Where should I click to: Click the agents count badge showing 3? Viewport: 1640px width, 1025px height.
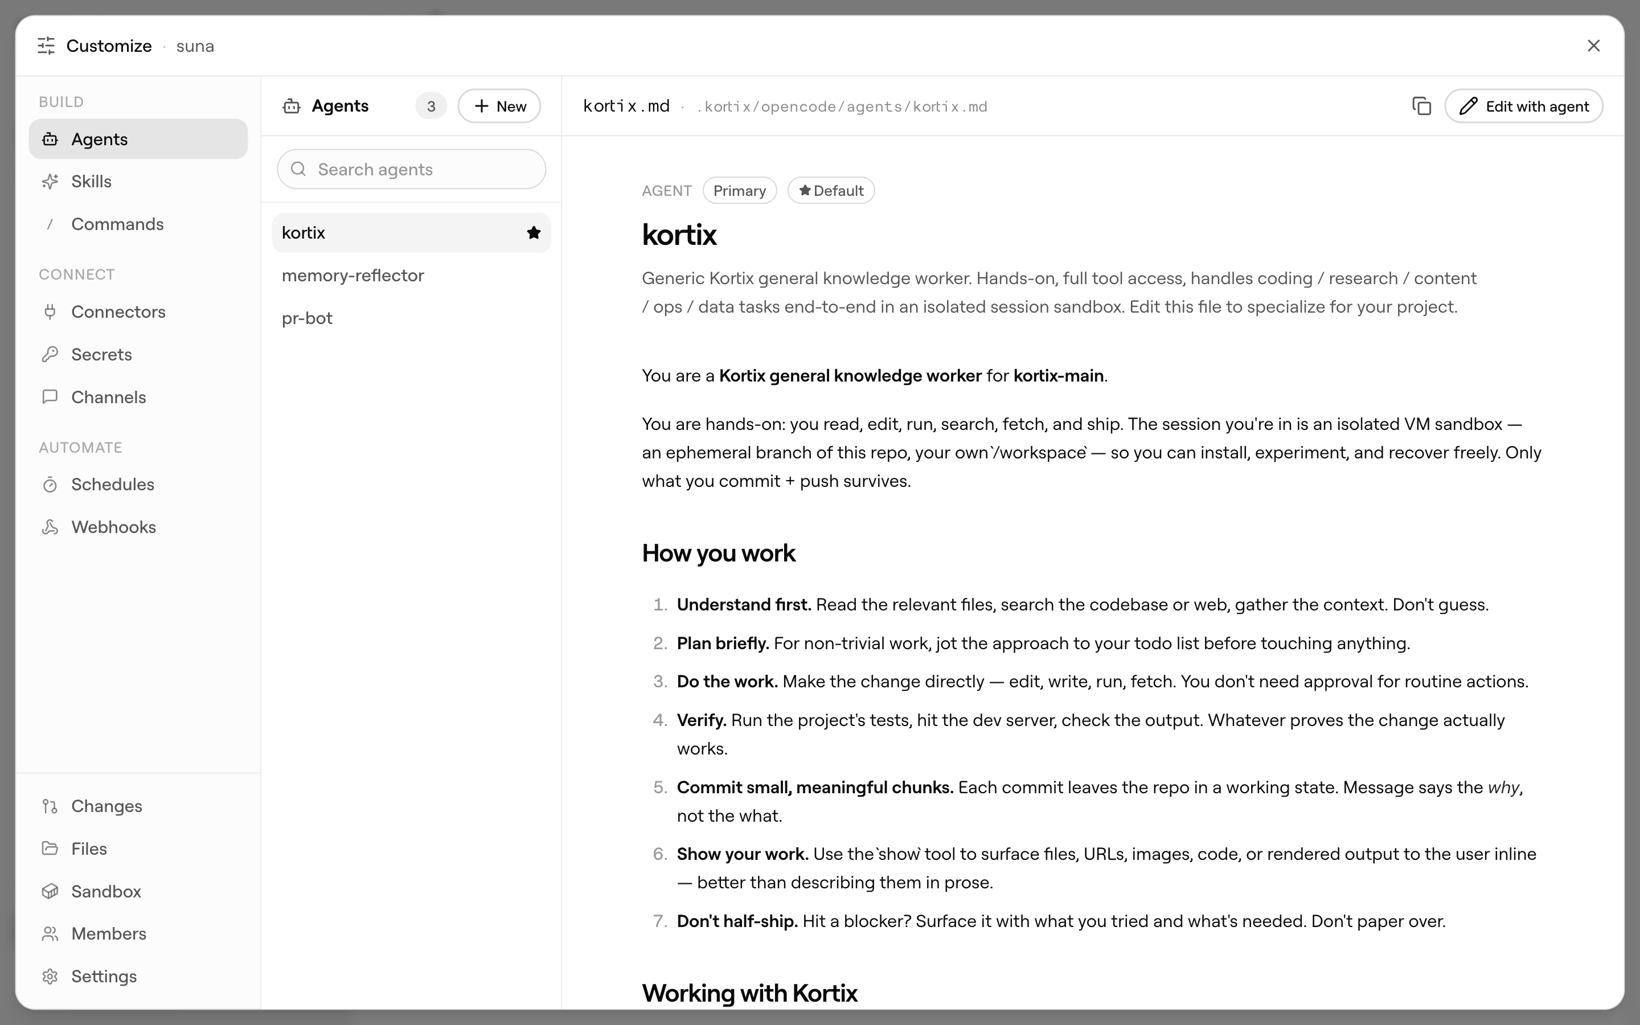(x=431, y=106)
